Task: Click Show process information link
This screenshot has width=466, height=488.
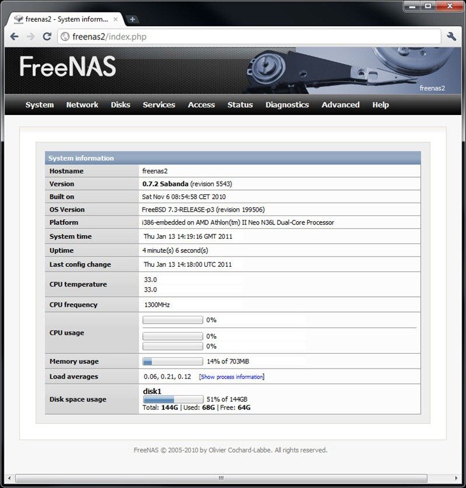Action: (x=231, y=377)
